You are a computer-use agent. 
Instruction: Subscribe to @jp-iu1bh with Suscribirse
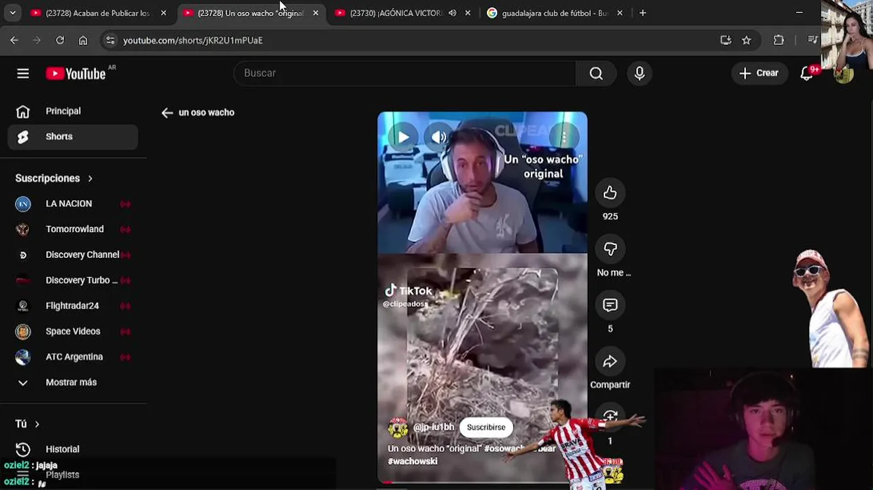point(486,427)
